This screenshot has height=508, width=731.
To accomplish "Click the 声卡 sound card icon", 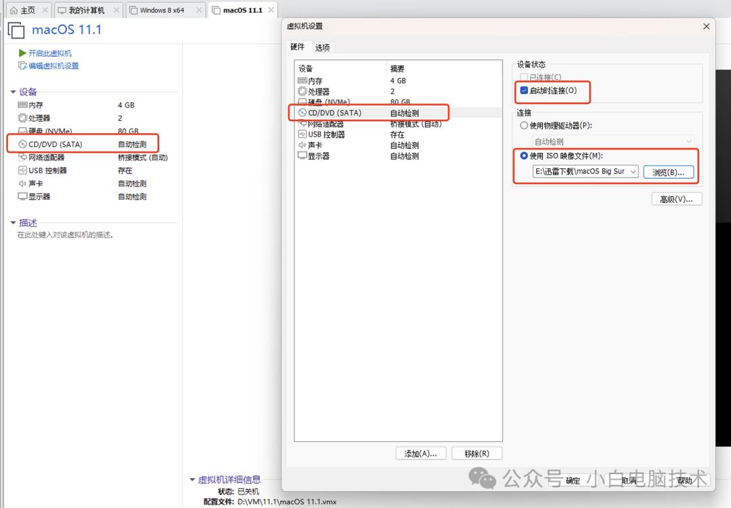I will point(23,183).
